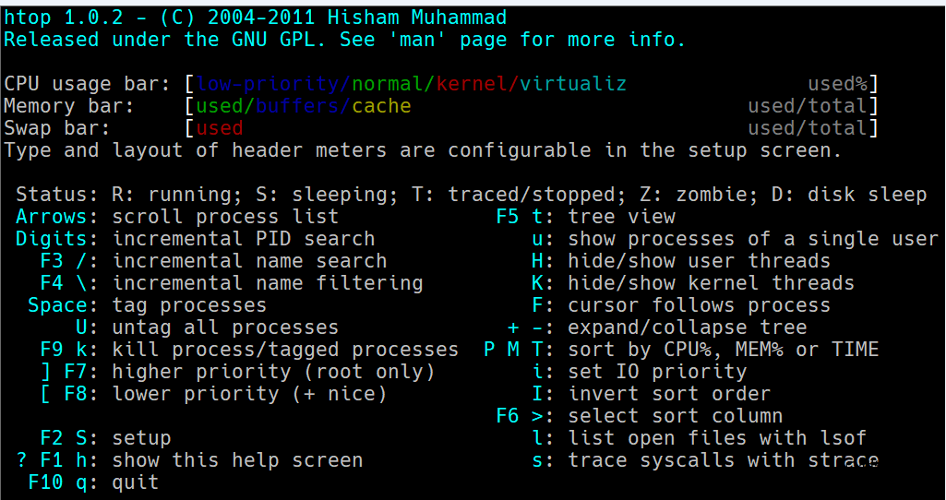Click the red 'used' in Swap bar

pyautogui.click(x=220, y=128)
